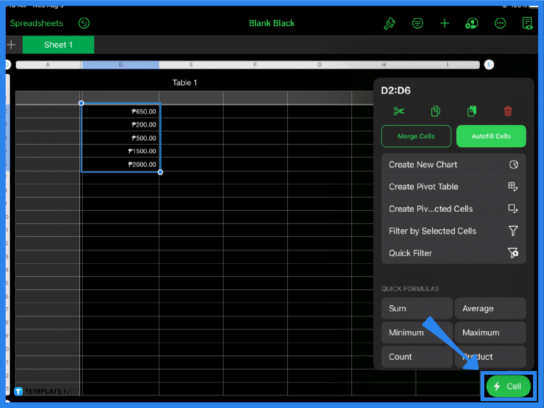Apply the Sum quick formula
The height and width of the screenshot is (408, 544).
[417, 309]
